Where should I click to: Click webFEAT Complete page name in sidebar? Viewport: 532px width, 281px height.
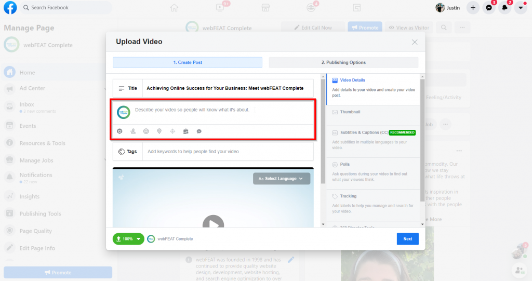coord(48,45)
